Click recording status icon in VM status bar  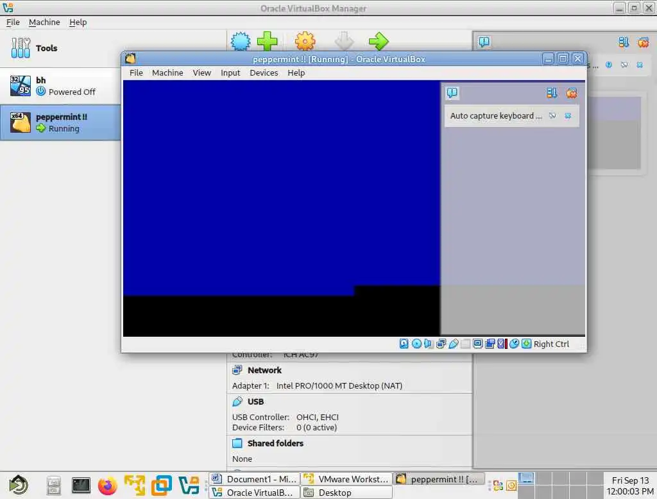(x=490, y=344)
